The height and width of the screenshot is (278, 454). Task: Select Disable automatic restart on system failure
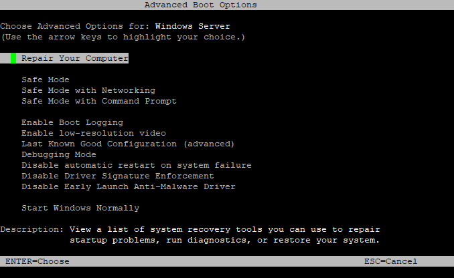point(136,165)
